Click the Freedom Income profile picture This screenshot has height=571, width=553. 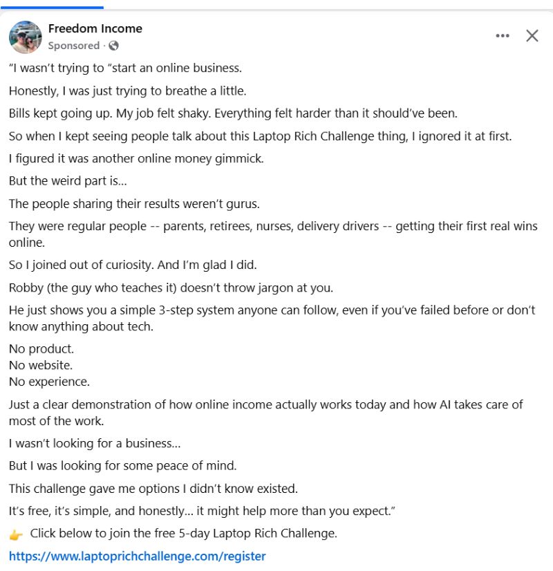25,37
